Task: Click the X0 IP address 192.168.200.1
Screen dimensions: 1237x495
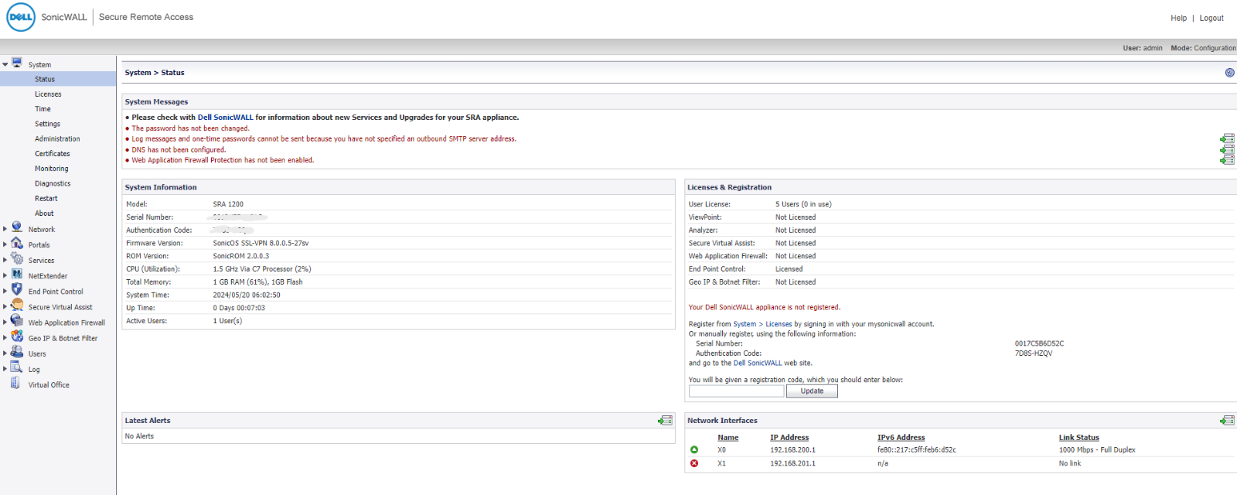Action: tap(792, 450)
